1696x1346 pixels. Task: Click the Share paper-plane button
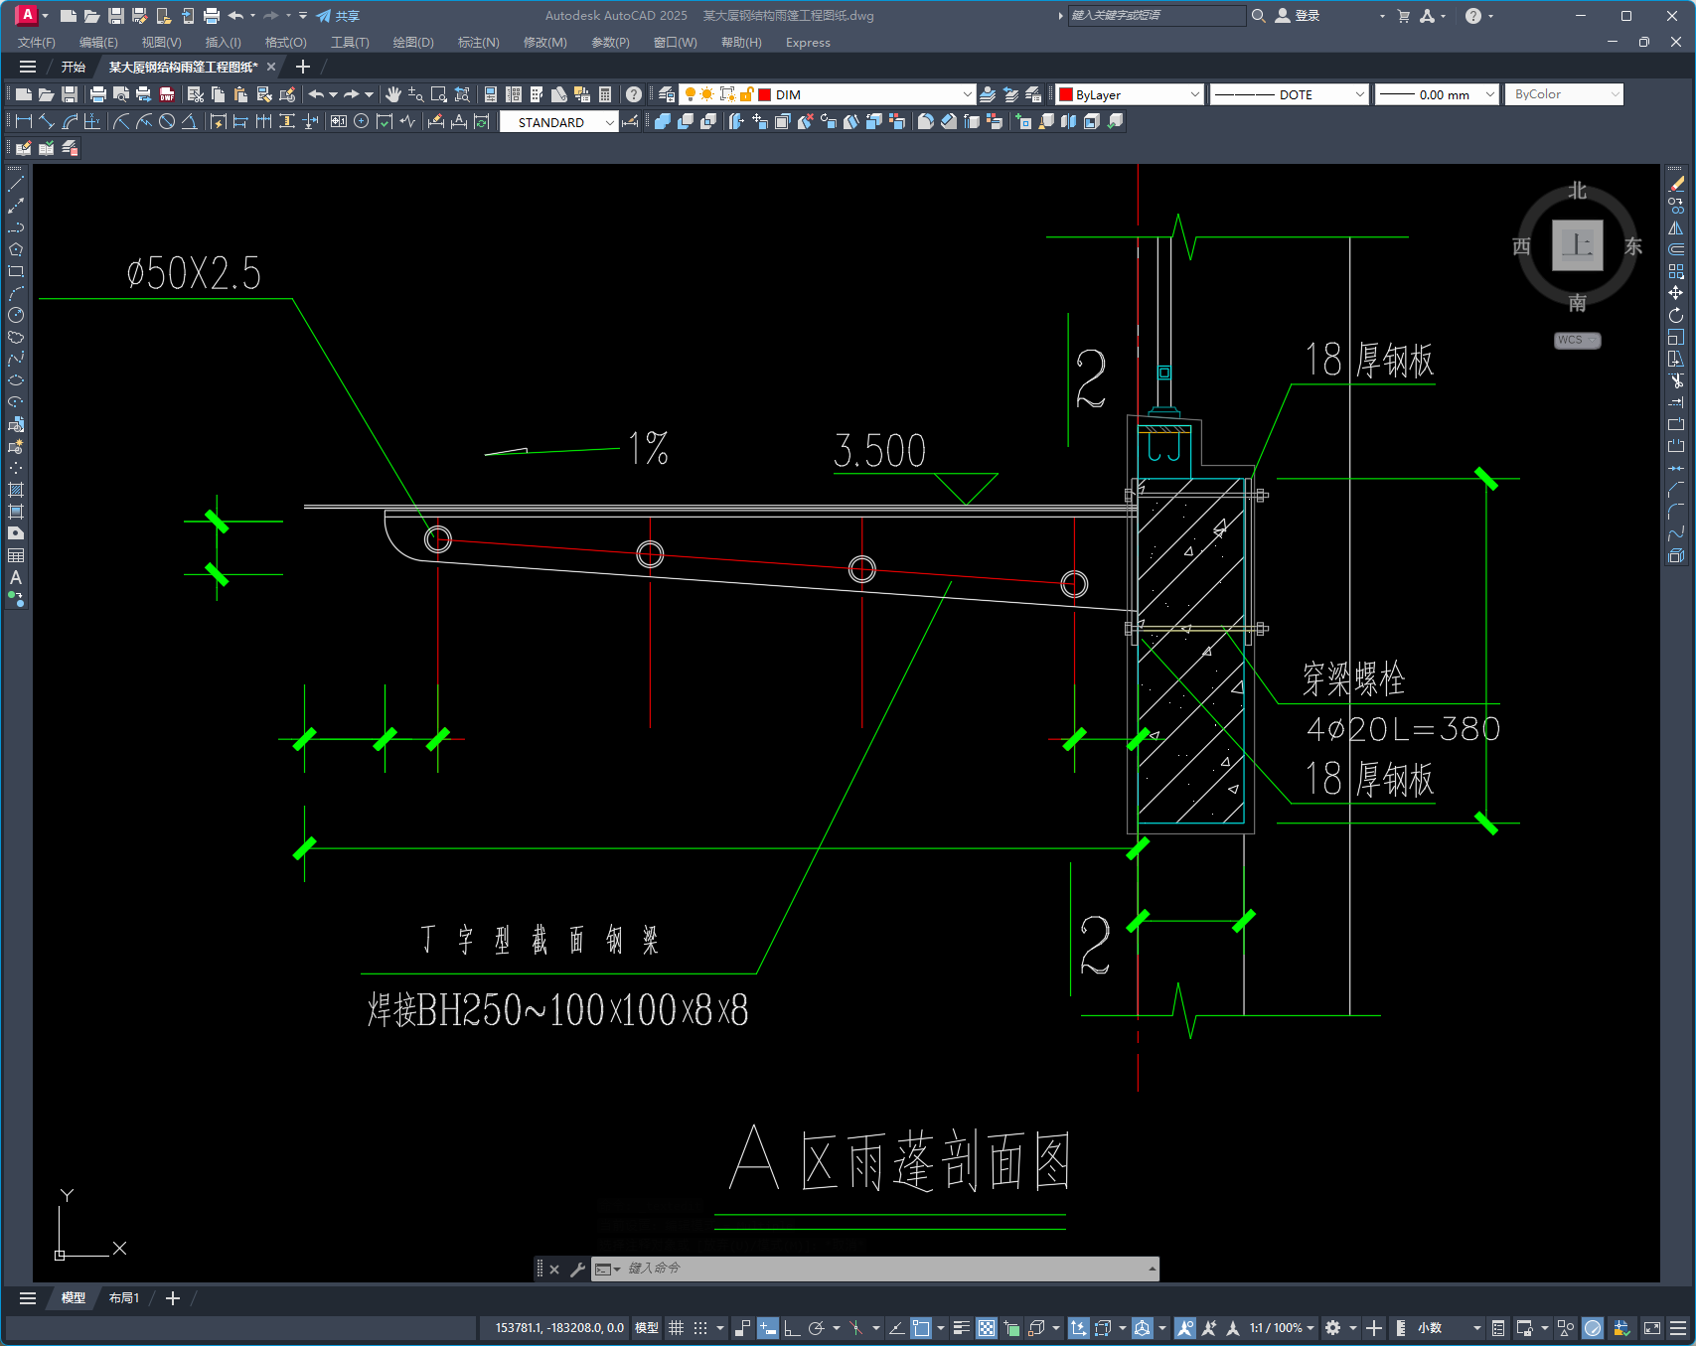pos(338,16)
